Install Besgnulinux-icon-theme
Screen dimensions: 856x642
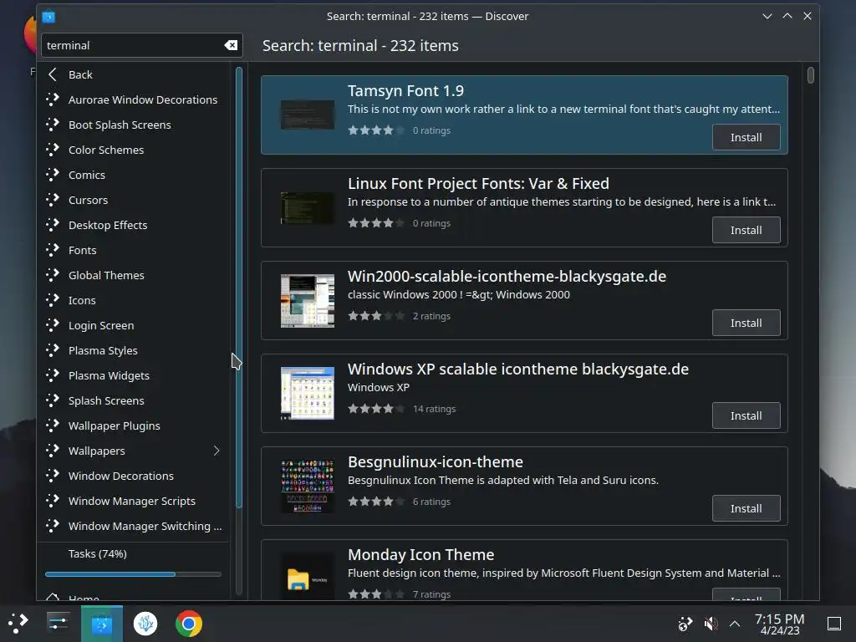tap(746, 508)
